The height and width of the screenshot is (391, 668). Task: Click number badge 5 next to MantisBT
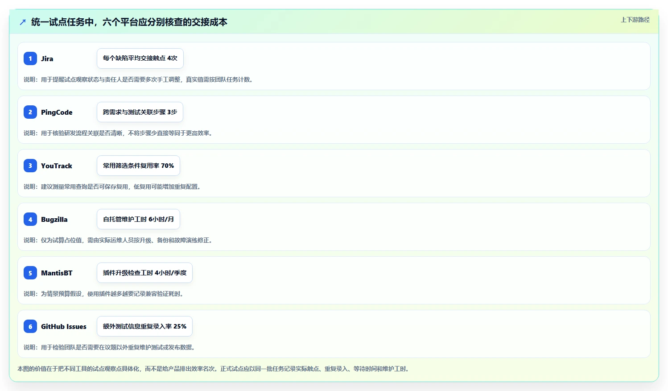tap(30, 273)
